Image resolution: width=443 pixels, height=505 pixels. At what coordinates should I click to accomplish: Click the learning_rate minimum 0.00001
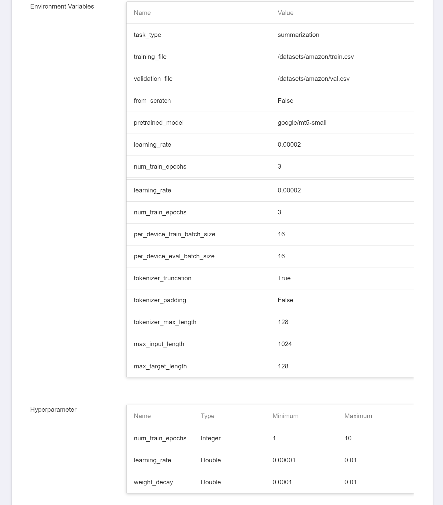pyautogui.click(x=284, y=460)
